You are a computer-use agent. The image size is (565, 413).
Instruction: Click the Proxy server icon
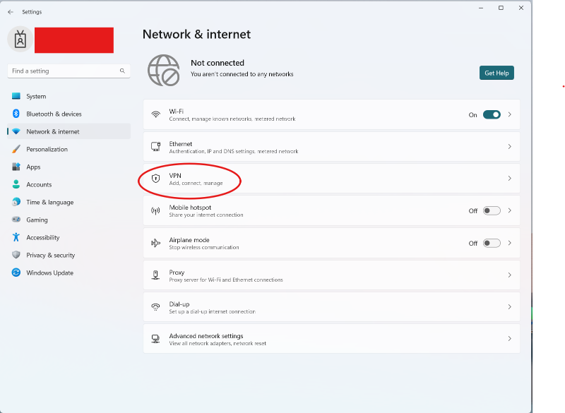(x=155, y=275)
